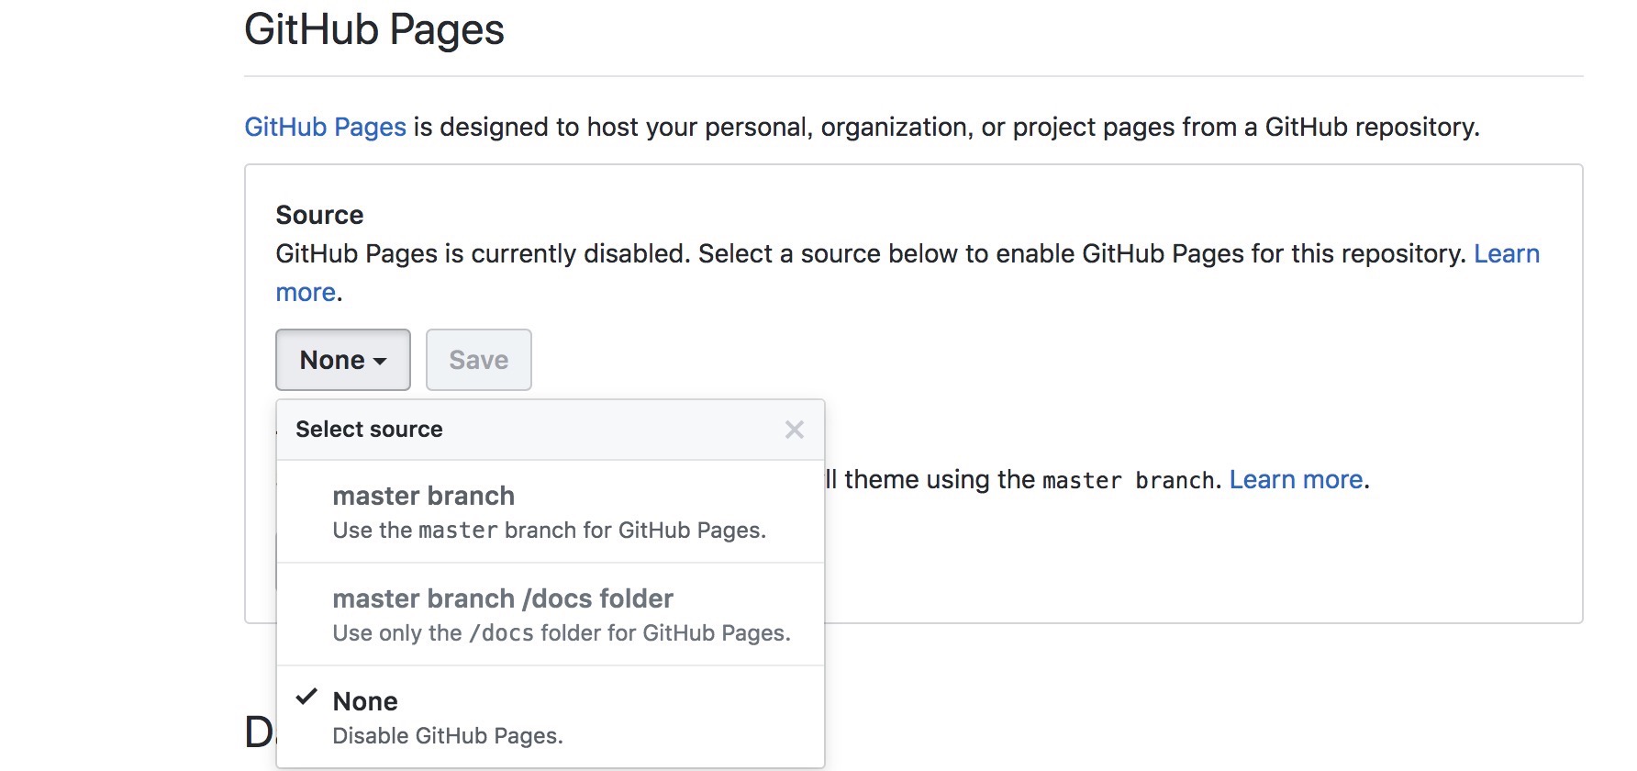The width and height of the screenshot is (1637, 771).
Task: Open Learn more link after master branch text
Action: (x=1296, y=480)
